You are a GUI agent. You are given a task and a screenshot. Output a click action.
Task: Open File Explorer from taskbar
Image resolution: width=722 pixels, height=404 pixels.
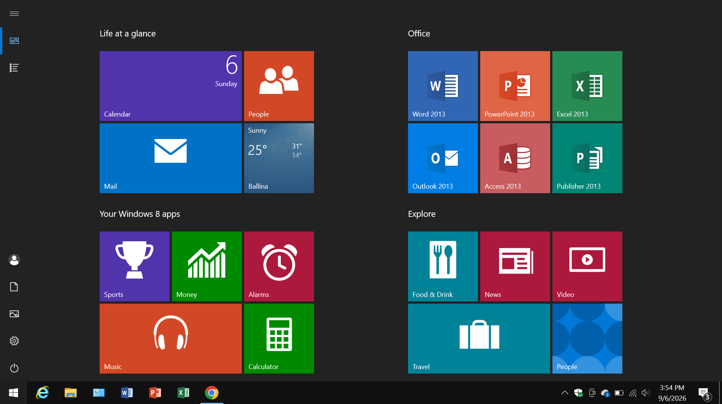(x=71, y=393)
